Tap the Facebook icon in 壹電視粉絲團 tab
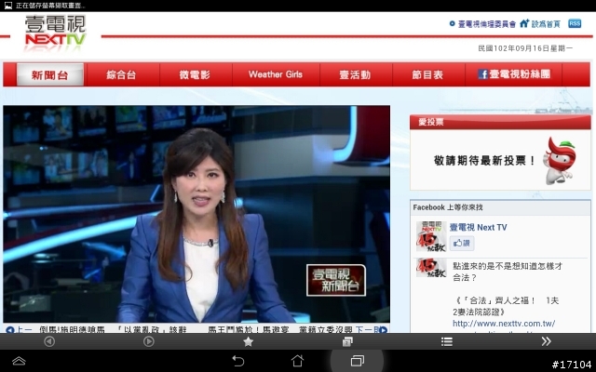This screenshot has height=372, width=596. pyautogui.click(x=482, y=74)
